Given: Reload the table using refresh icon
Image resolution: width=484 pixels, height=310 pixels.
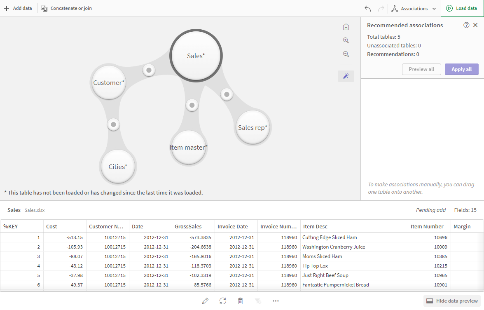Looking at the screenshot, I should 223,301.
